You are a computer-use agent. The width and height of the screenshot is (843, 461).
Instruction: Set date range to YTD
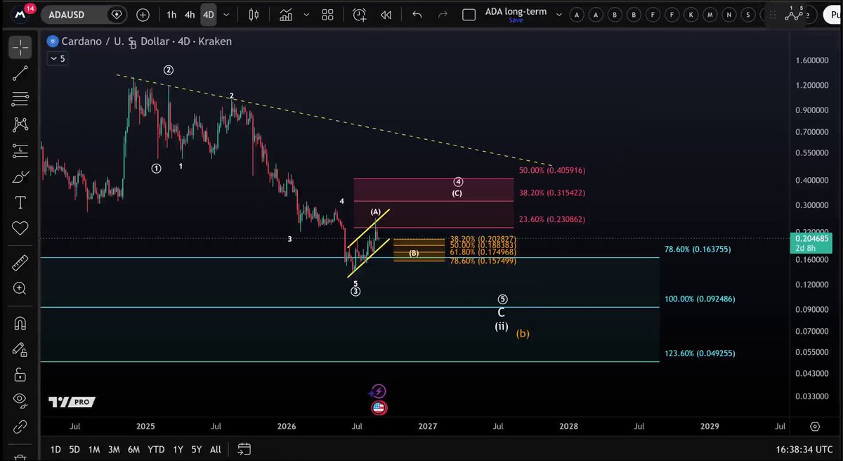(x=156, y=449)
